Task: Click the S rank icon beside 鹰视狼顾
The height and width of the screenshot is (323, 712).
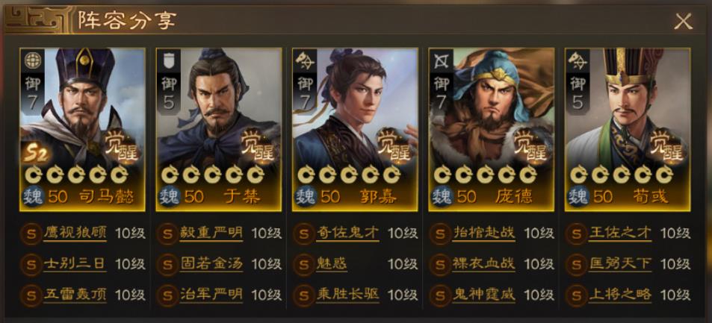Action: (x=31, y=234)
